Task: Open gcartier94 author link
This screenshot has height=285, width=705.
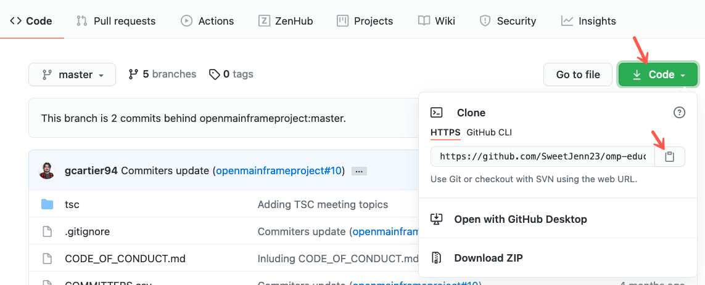Action: pyautogui.click(x=91, y=171)
